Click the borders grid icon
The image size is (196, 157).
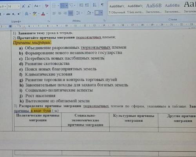tap(97, 13)
